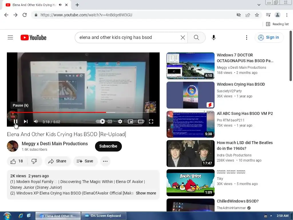Bookmark this page with star

(257, 15)
